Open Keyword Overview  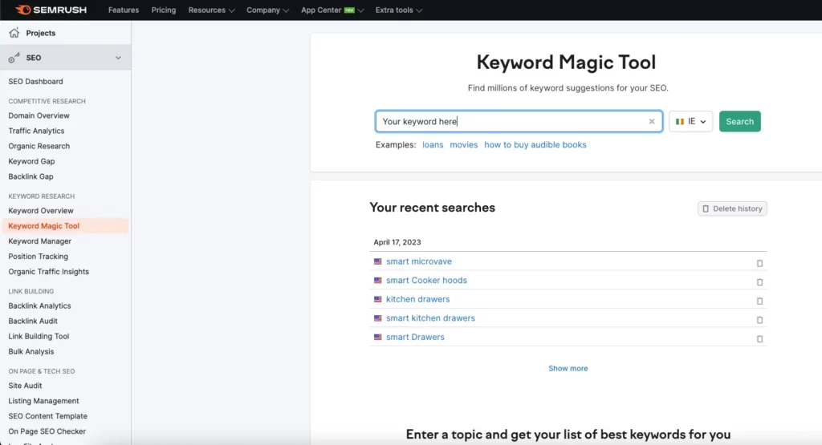(41, 210)
